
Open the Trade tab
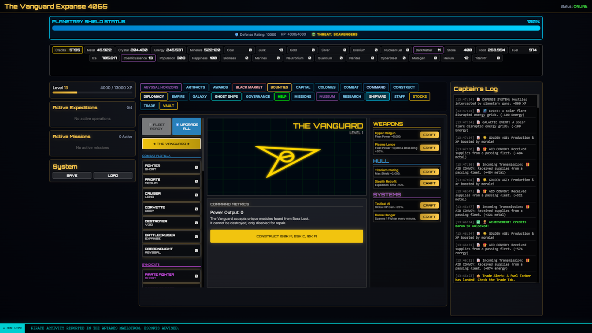coord(149,106)
